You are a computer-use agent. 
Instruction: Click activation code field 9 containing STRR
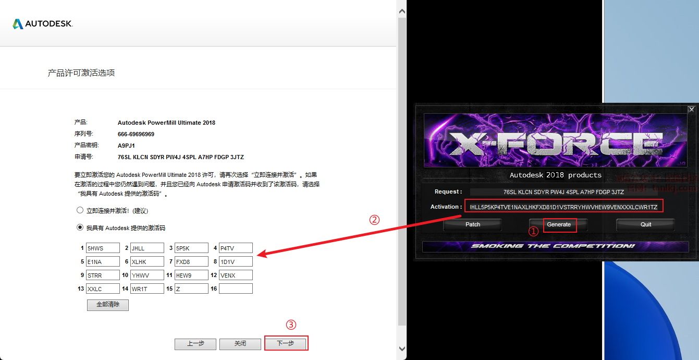(103, 275)
